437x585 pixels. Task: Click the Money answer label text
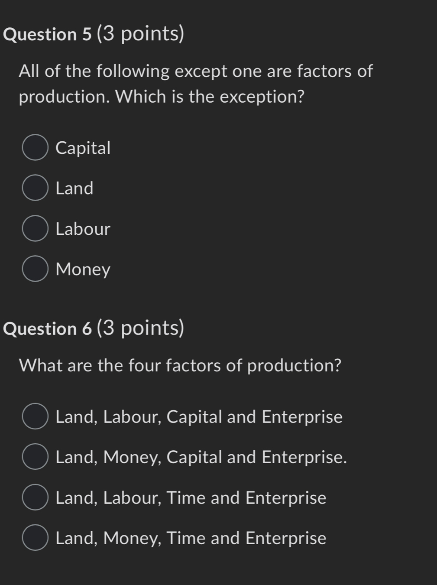pos(83,269)
